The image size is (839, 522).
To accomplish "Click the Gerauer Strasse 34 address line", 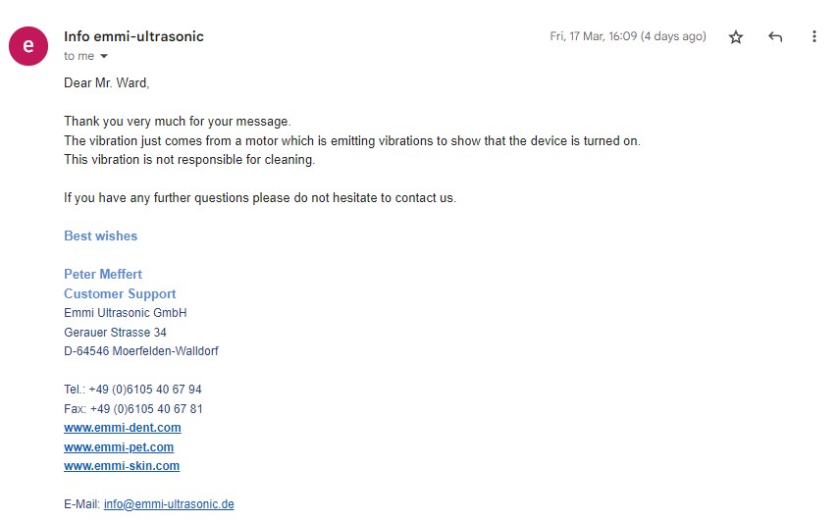I will tap(115, 332).
